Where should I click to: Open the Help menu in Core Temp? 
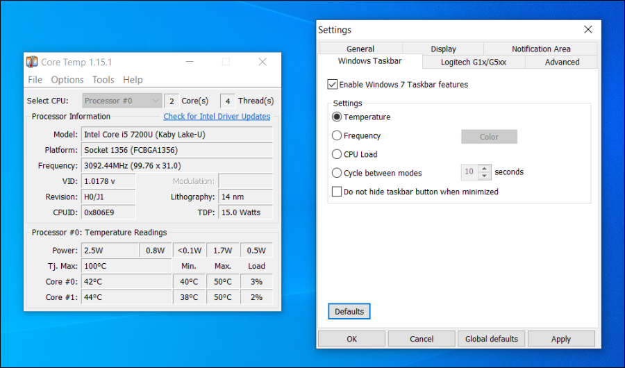[133, 80]
